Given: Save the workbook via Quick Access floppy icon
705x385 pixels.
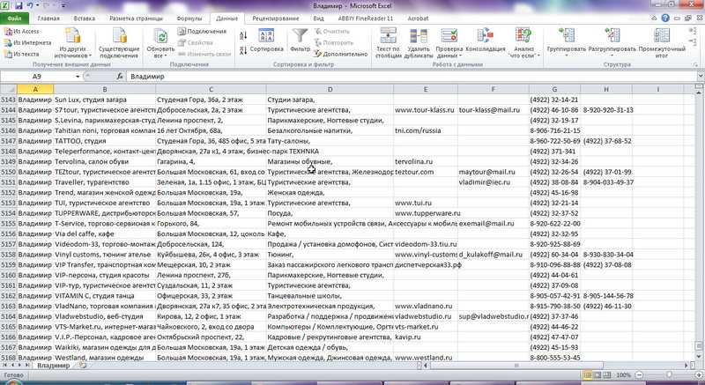Looking at the screenshot, I should (19, 6).
